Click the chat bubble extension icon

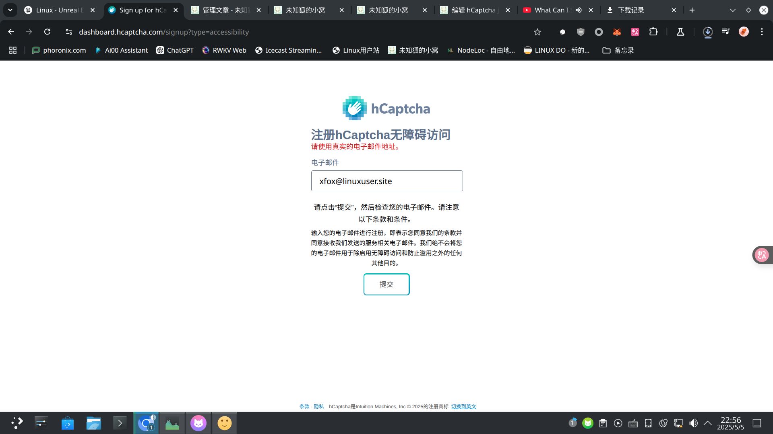(x=562, y=32)
